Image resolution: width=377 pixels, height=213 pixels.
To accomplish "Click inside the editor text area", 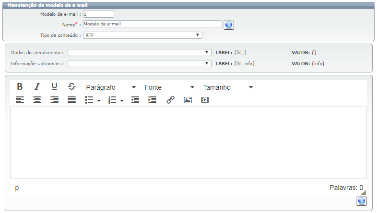I will [188, 142].
